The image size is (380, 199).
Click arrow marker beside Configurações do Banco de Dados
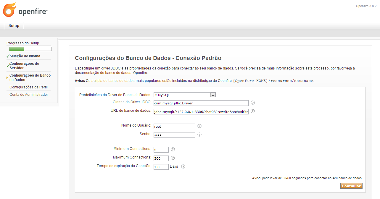[x=7, y=78]
